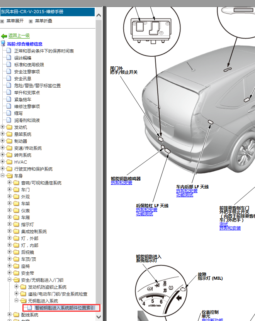Select the 车厢 folder

[25, 218]
